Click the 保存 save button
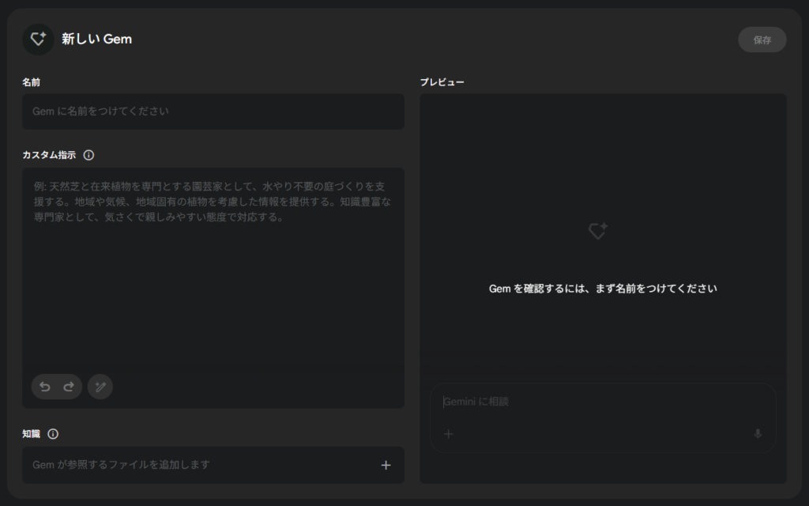 pyautogui.click(x=762, y=40)
